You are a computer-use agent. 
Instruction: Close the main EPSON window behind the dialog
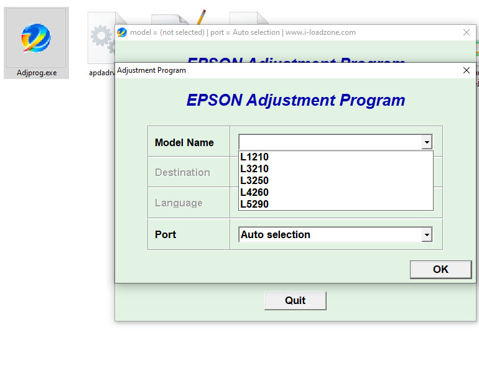467,32
